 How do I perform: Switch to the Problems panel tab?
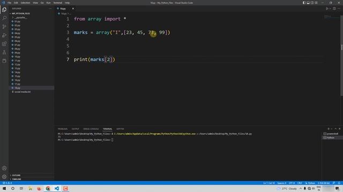tap(63, 129)
